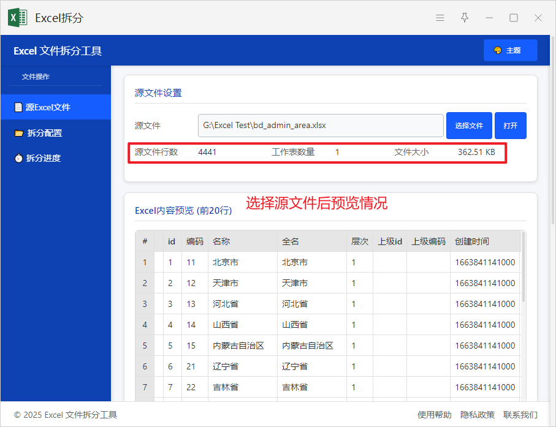
Task: Click the Excel内容预览 (前20行) heading
Action: point(183,211)
